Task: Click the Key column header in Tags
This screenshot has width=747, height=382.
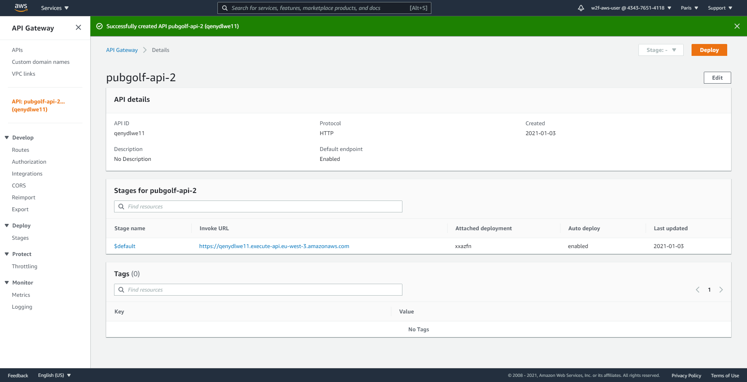Action: pyautogui.click(x=119, y=311)
